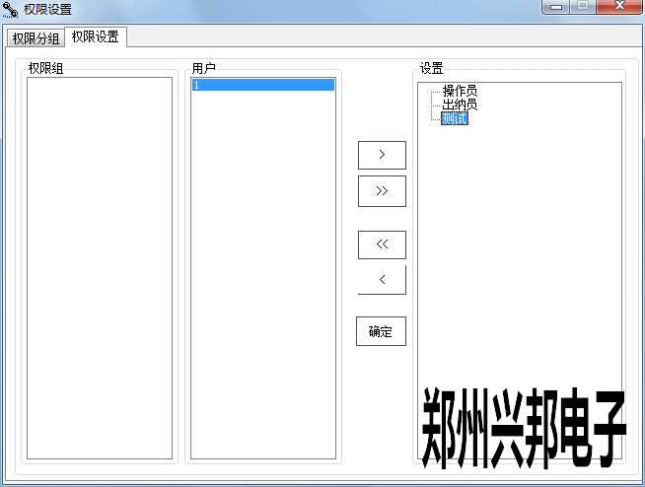Maximize the 权限设置 window

[x=583, y=7]
